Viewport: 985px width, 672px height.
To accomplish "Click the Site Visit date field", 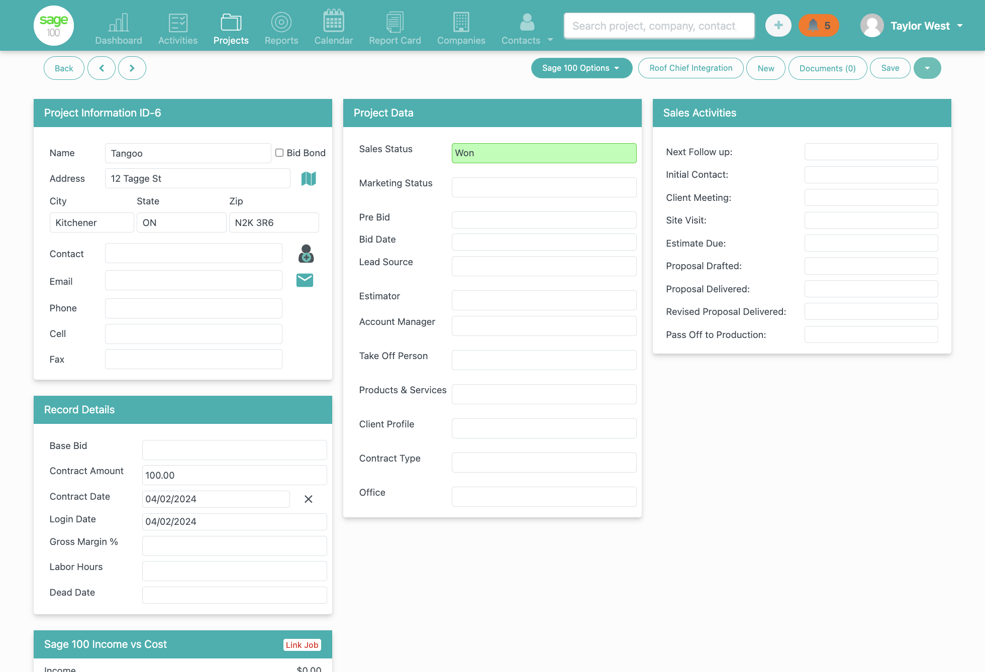I will (871, 220).
